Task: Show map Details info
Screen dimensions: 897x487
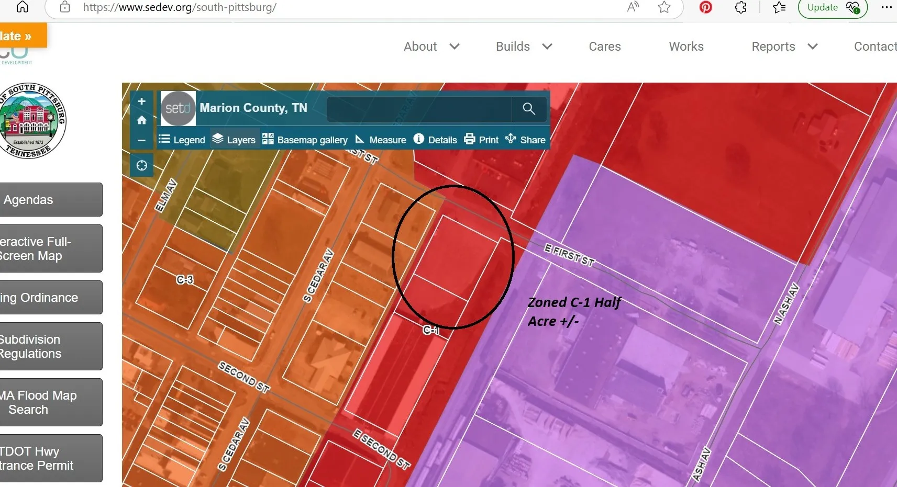Action: pyautogui.click(x=435, y=140)
